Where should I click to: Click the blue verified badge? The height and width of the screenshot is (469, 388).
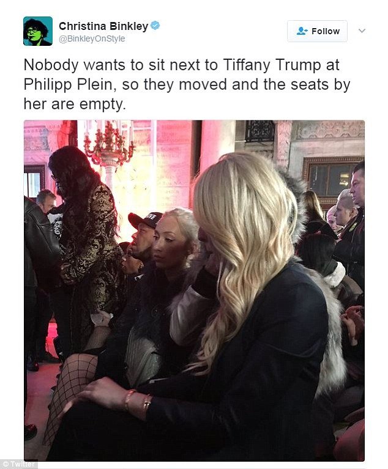click(155, 26)
